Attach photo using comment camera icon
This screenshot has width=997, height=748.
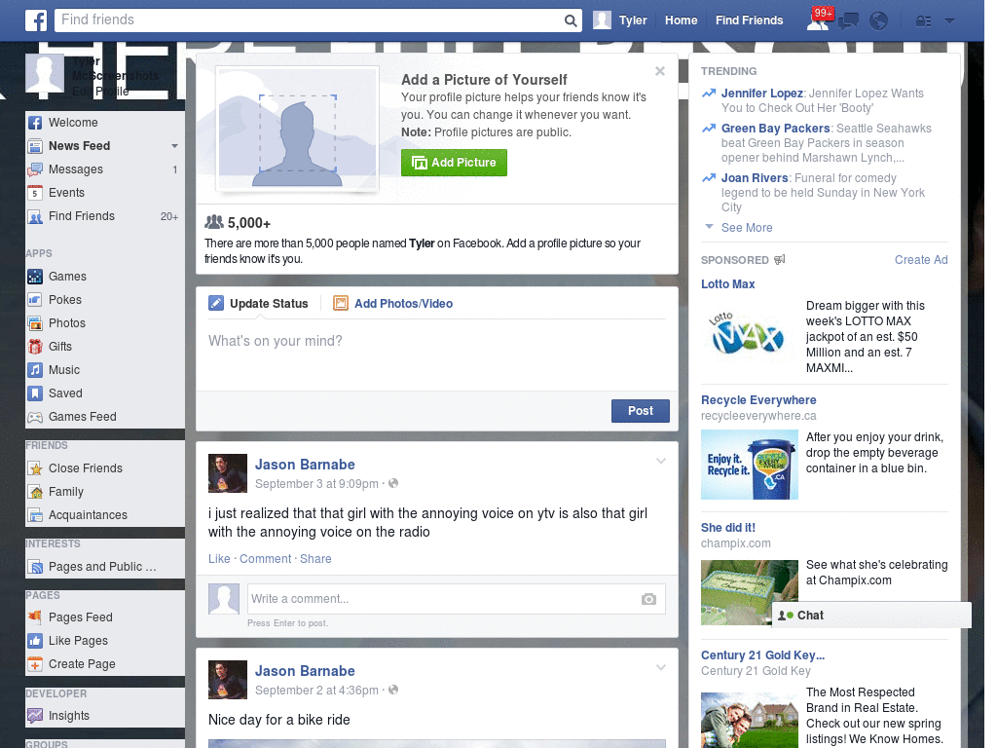[648, 599]
